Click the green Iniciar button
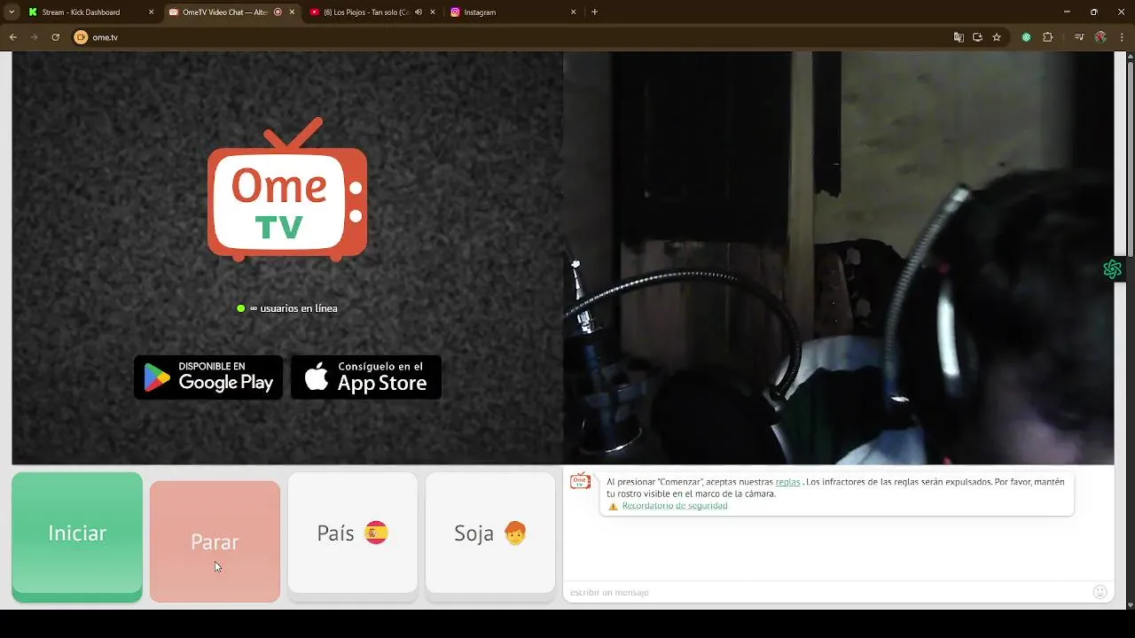This screenshot has width=1135, height=638. click(x=77, y=536)
